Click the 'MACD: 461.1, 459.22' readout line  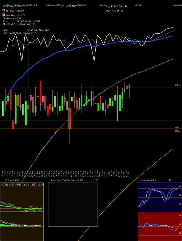point(19,24)
